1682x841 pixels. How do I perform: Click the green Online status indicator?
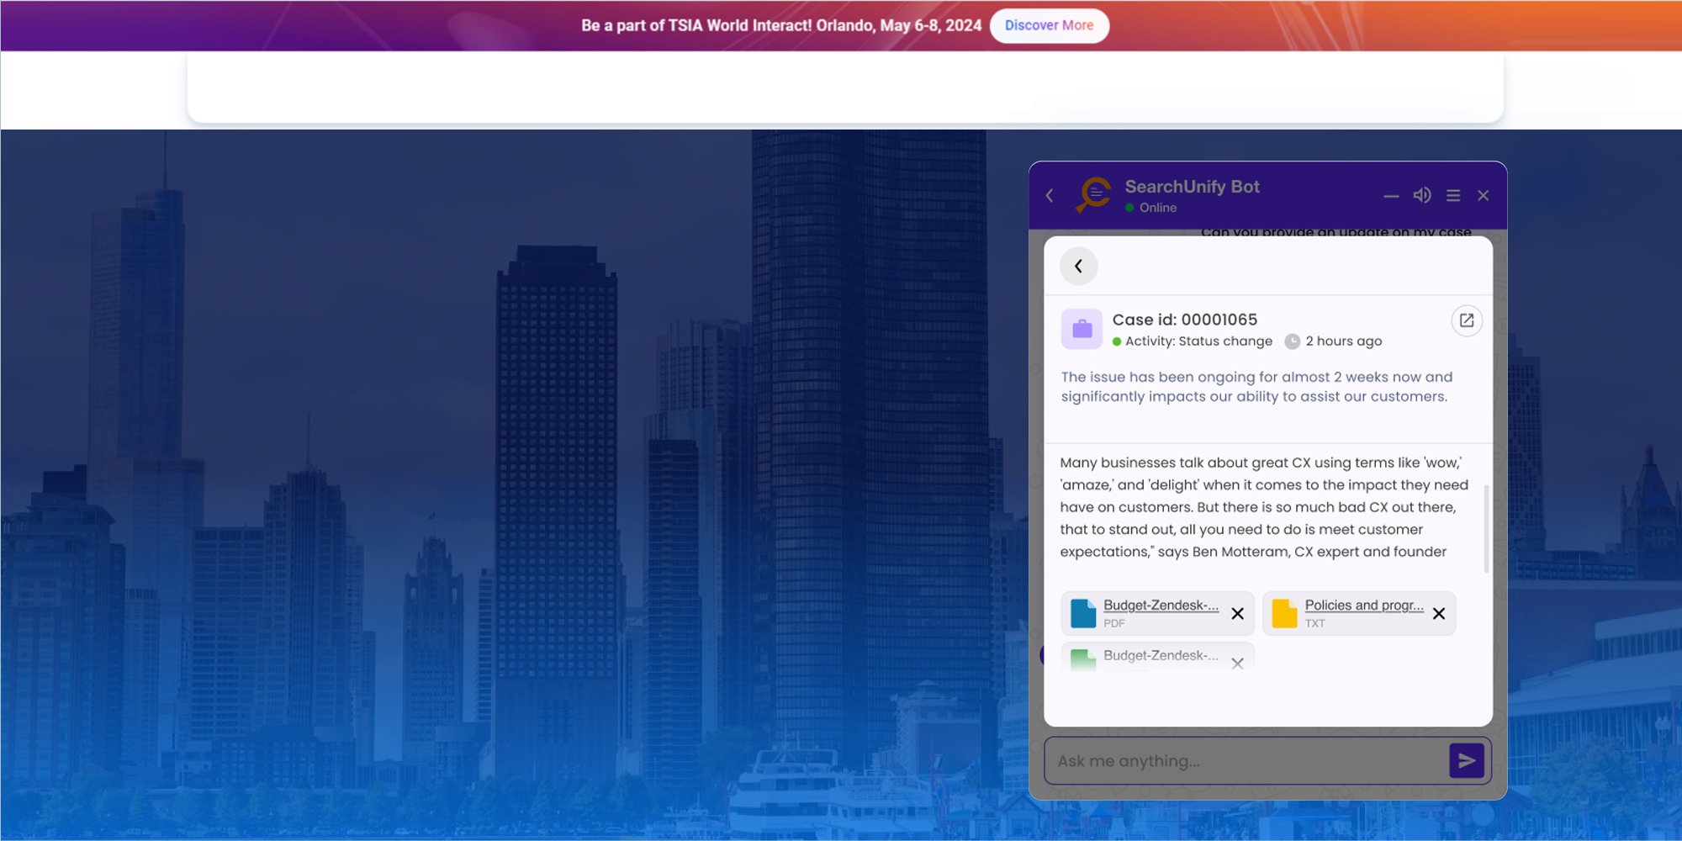pyautogui.click(x=1129, y=208)
